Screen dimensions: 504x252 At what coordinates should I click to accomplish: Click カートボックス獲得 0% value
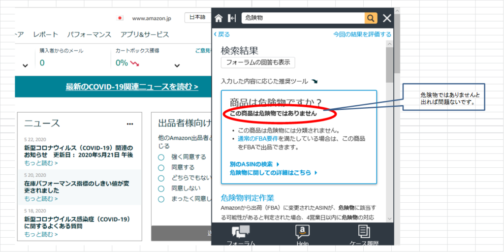(122, 63)
